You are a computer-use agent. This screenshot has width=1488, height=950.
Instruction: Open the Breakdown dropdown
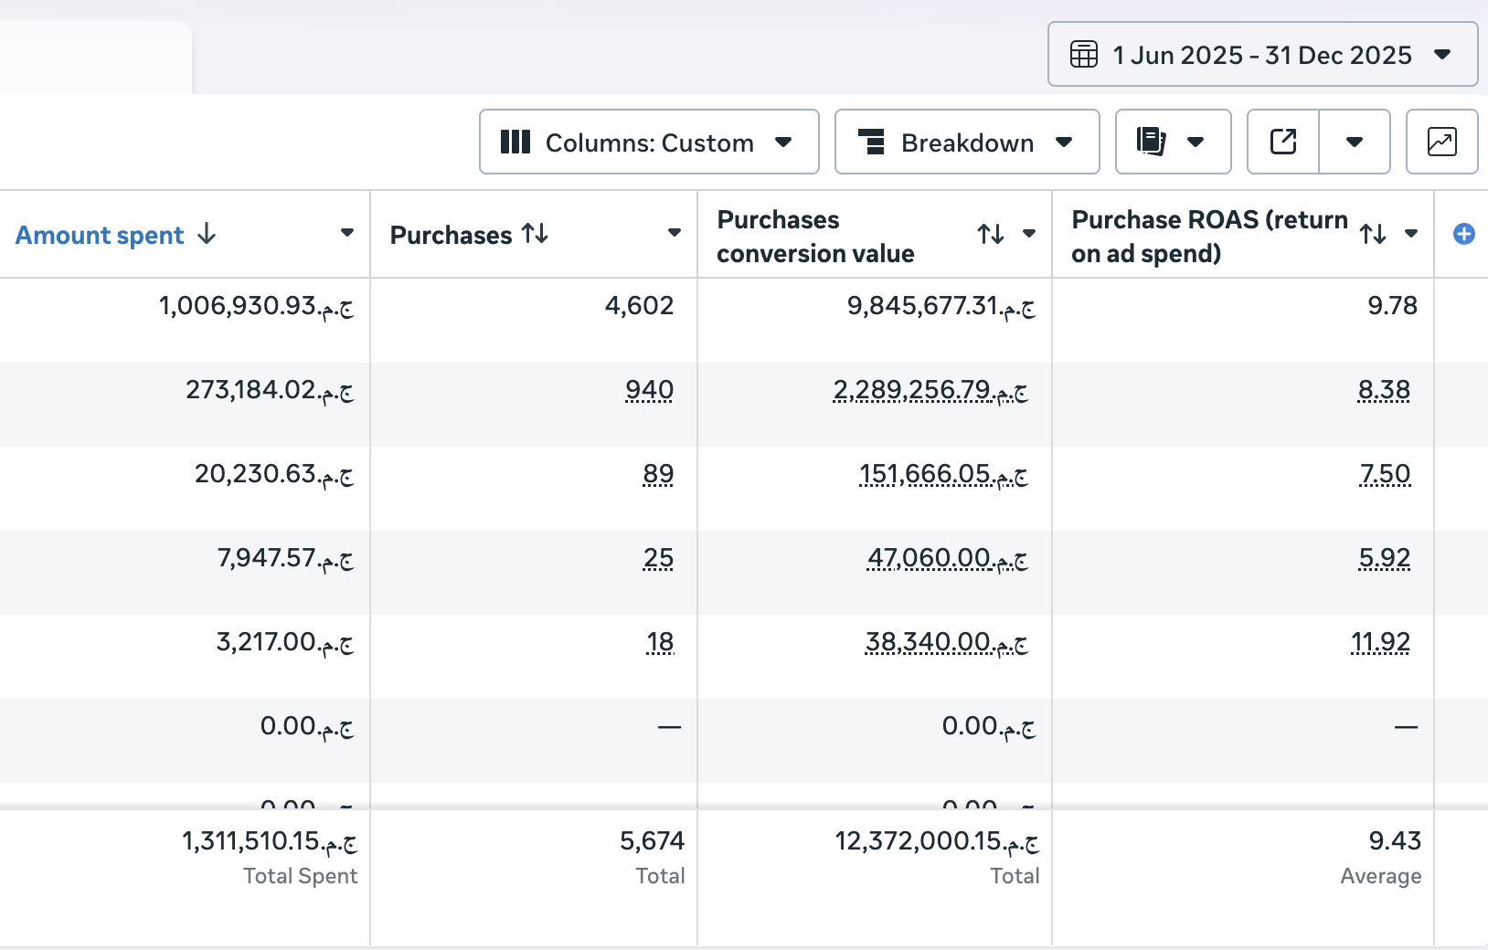coord(967,142)
